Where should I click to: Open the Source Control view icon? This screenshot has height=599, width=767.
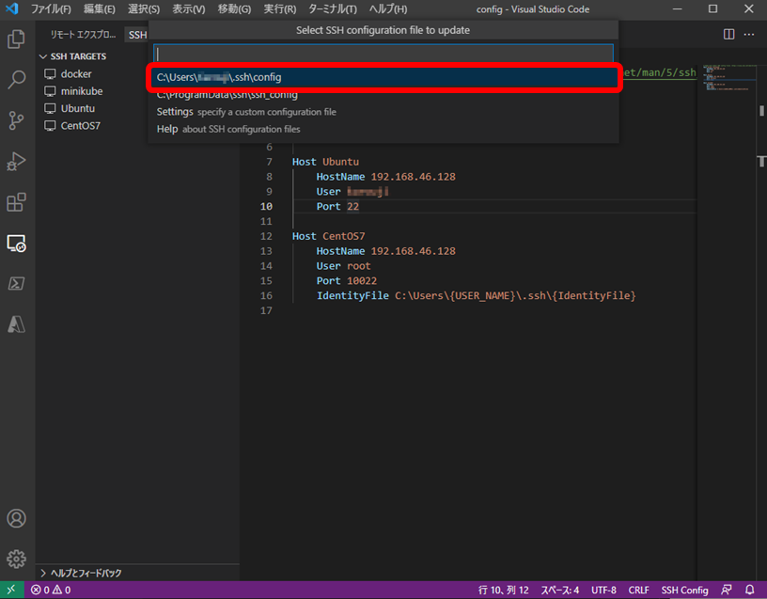(16, 120)
